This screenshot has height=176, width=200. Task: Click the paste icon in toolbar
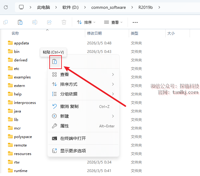(x=20, y=22)
